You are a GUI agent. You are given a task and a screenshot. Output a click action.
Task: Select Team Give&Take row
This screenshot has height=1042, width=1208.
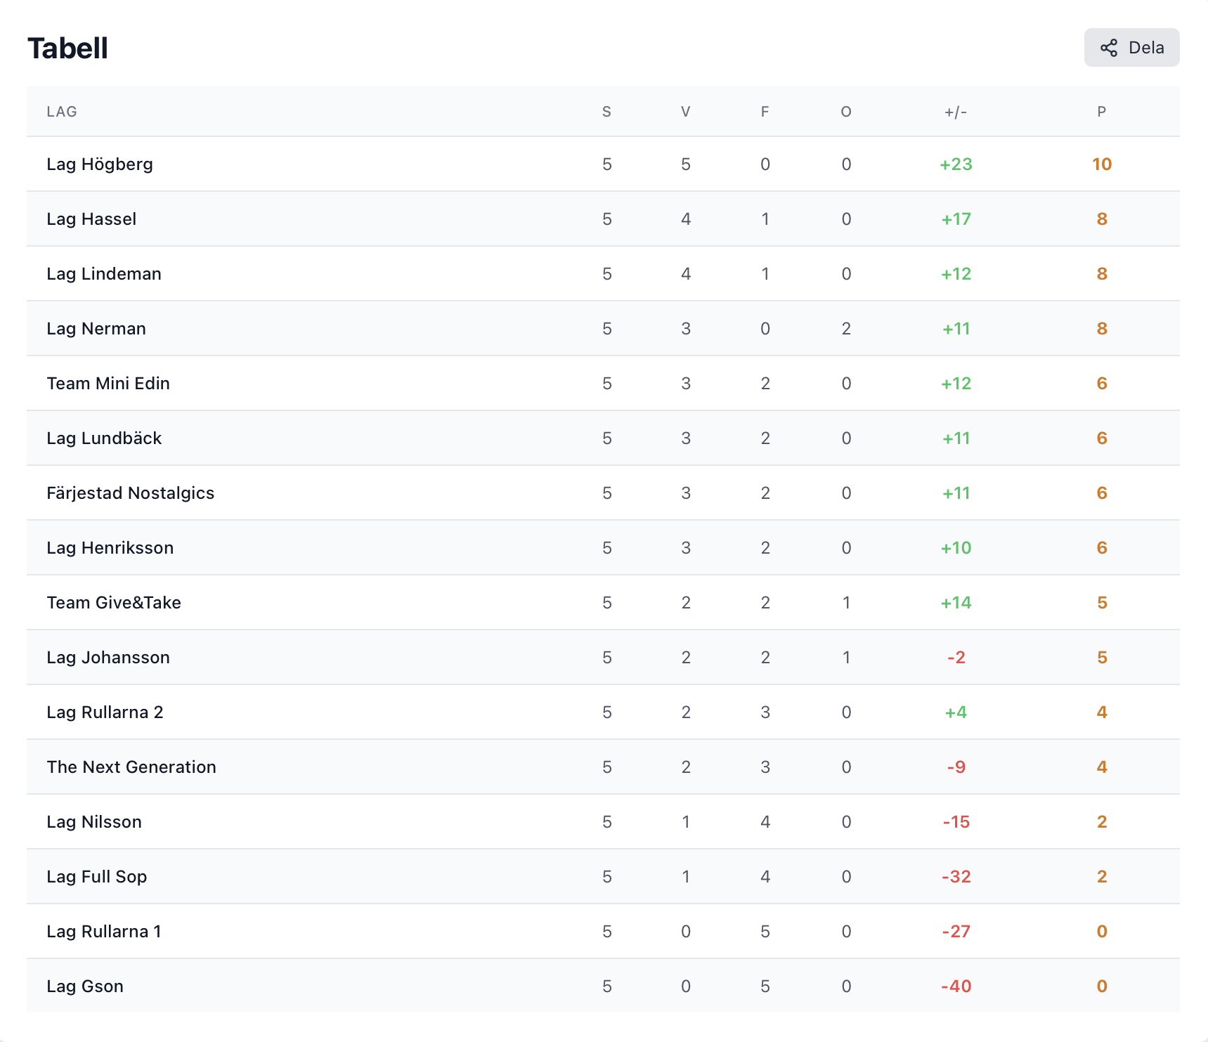click(603, 602)
